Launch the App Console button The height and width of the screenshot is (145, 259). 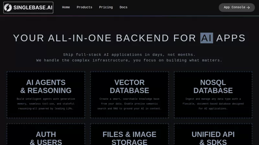236,7
